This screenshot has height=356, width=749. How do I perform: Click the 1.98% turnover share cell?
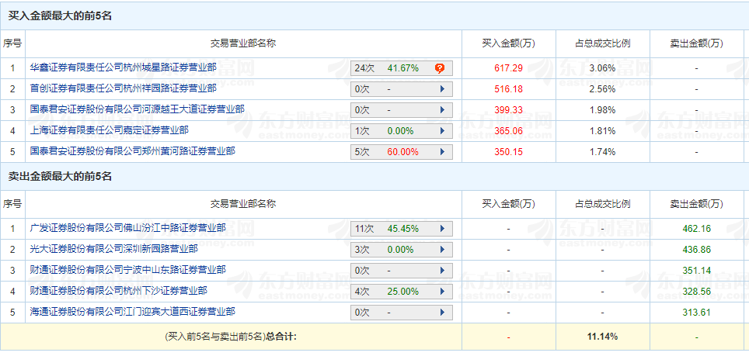point(602,110)
